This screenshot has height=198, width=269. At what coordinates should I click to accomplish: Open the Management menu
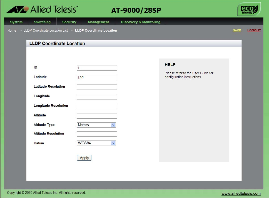point(98,22)
